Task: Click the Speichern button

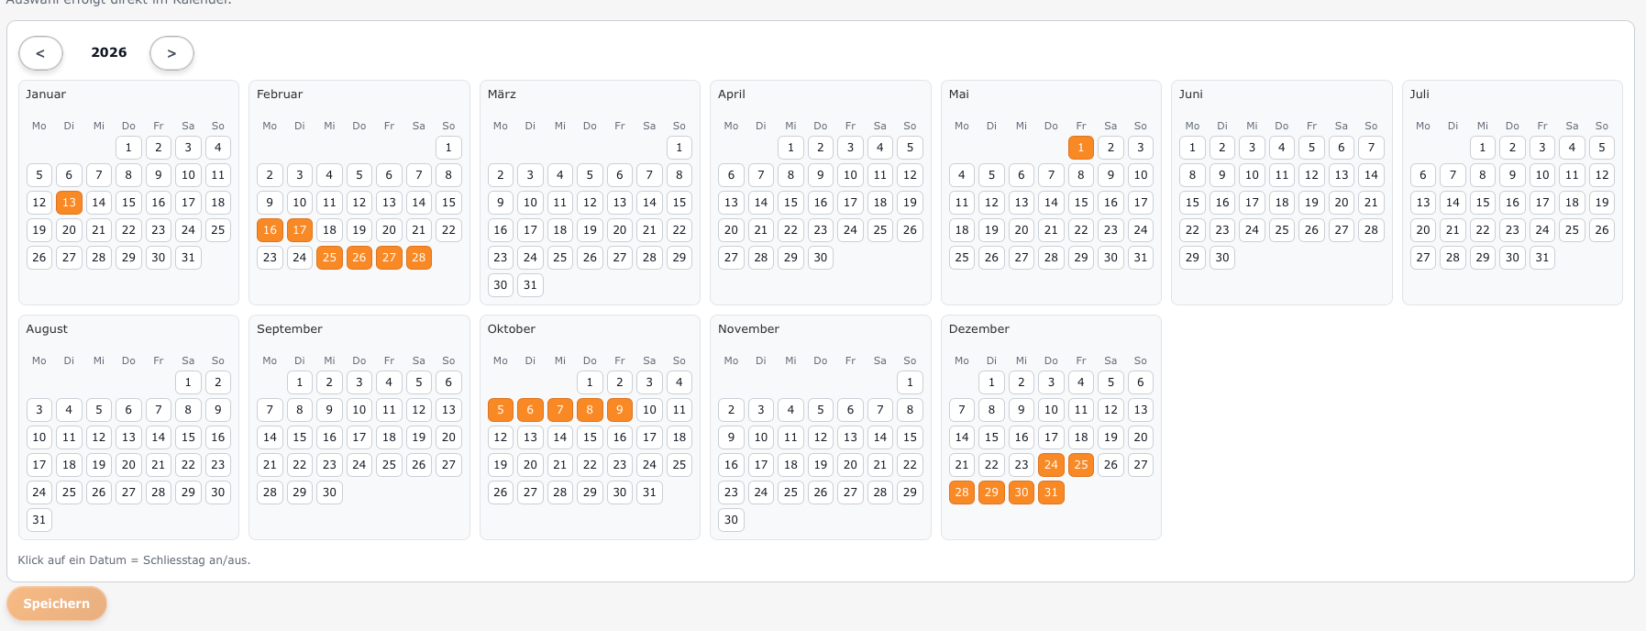Action: [x=56, y=603]
